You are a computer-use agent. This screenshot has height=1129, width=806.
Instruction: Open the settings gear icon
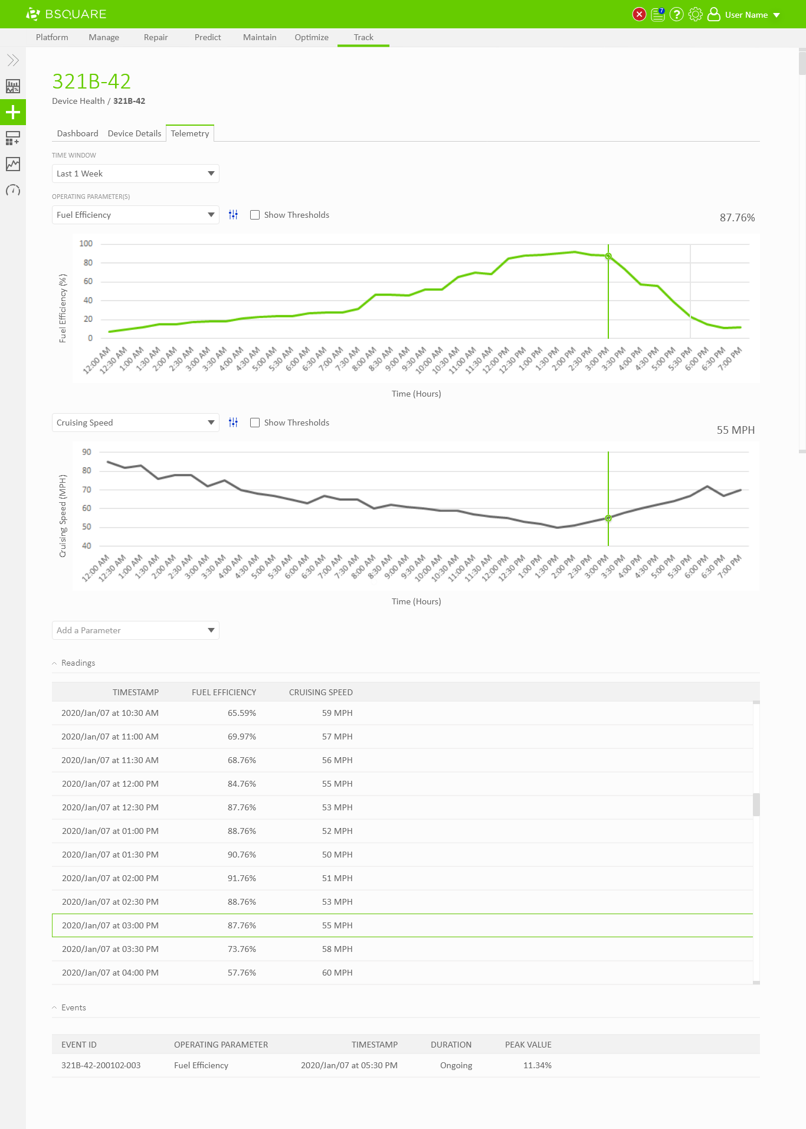(x=696, y=14)
